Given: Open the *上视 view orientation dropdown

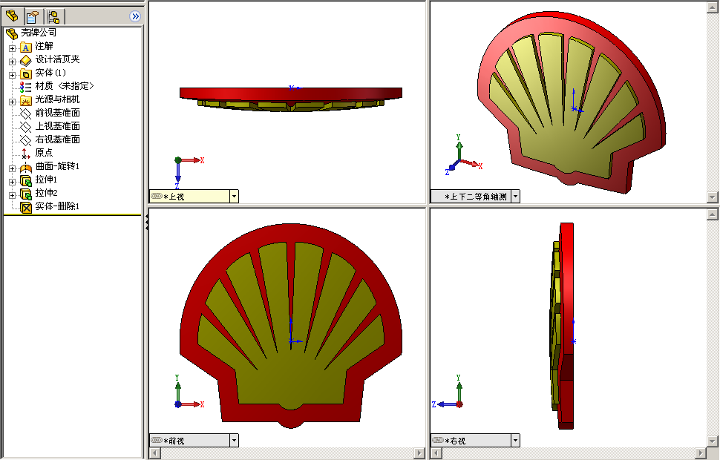Looking at the screenshot, I should point(234,197).
